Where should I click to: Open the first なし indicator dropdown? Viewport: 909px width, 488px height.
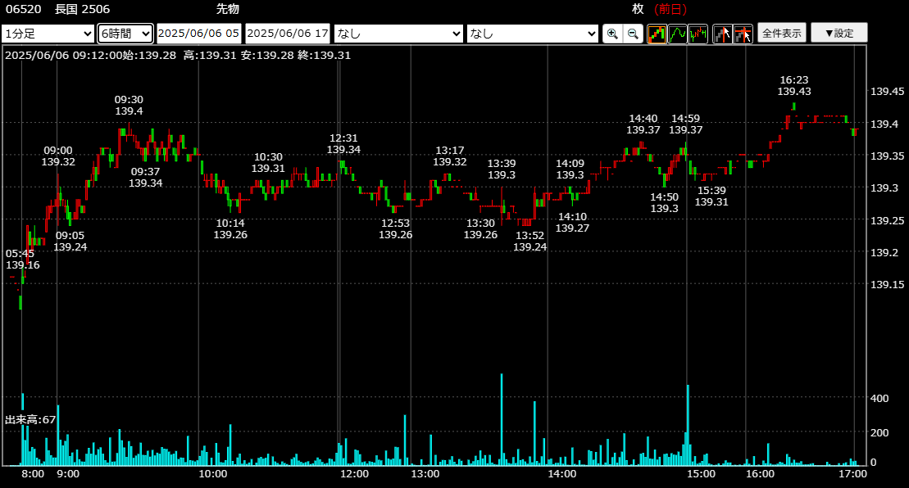click(x=398, y=34)
